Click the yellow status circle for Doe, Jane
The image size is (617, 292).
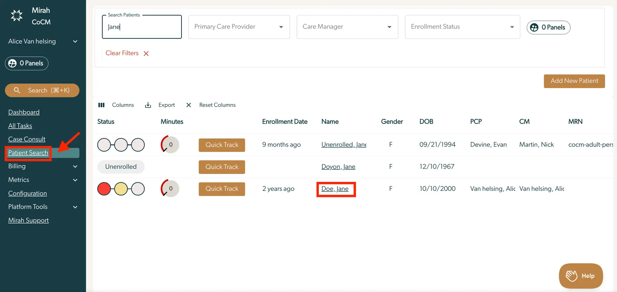pos(121,189)
